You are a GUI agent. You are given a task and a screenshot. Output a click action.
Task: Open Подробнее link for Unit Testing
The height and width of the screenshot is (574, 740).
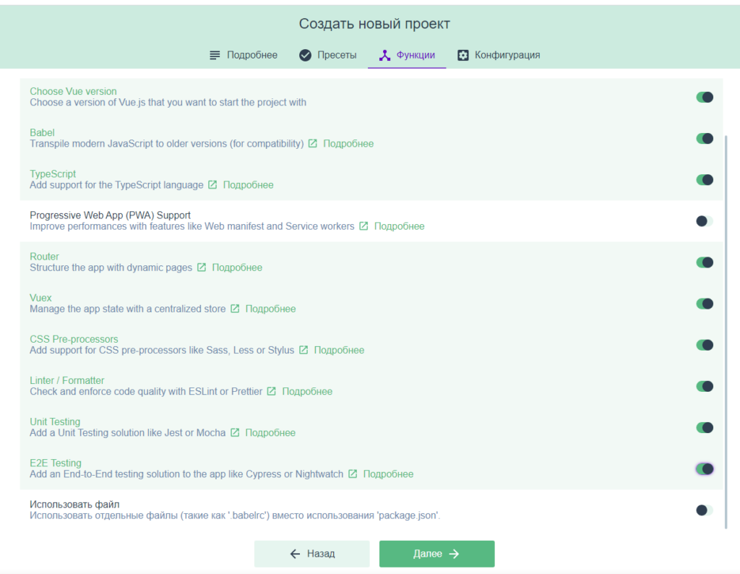[x=270, y=433]
